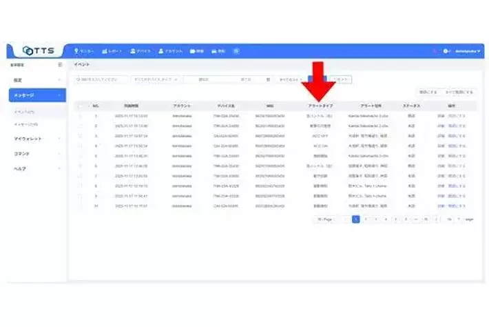Toggle the select-all checkbox in table header
489x327 pixels.
click(x=81, y=106)
